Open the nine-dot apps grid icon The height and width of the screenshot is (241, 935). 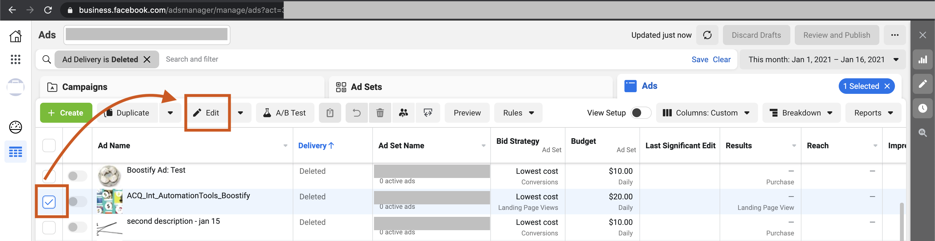click(16, 59)
